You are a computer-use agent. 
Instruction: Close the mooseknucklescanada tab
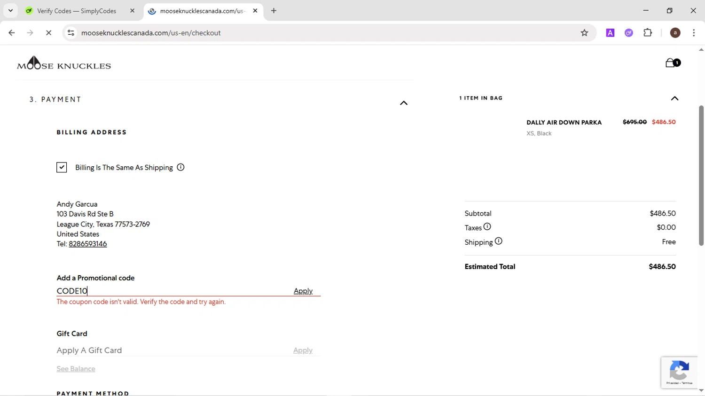click(255, 11)
